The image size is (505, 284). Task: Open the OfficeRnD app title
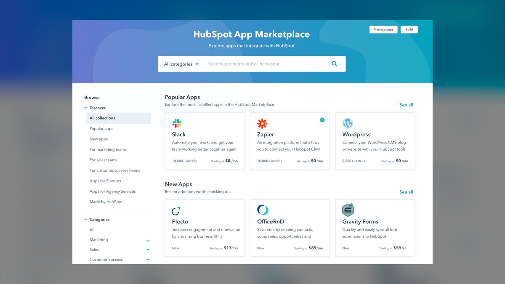tap(271, 222)
